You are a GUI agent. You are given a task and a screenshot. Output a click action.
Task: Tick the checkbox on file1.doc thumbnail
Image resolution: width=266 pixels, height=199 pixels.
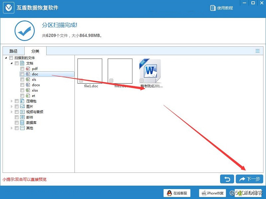(x=81, y=81)
